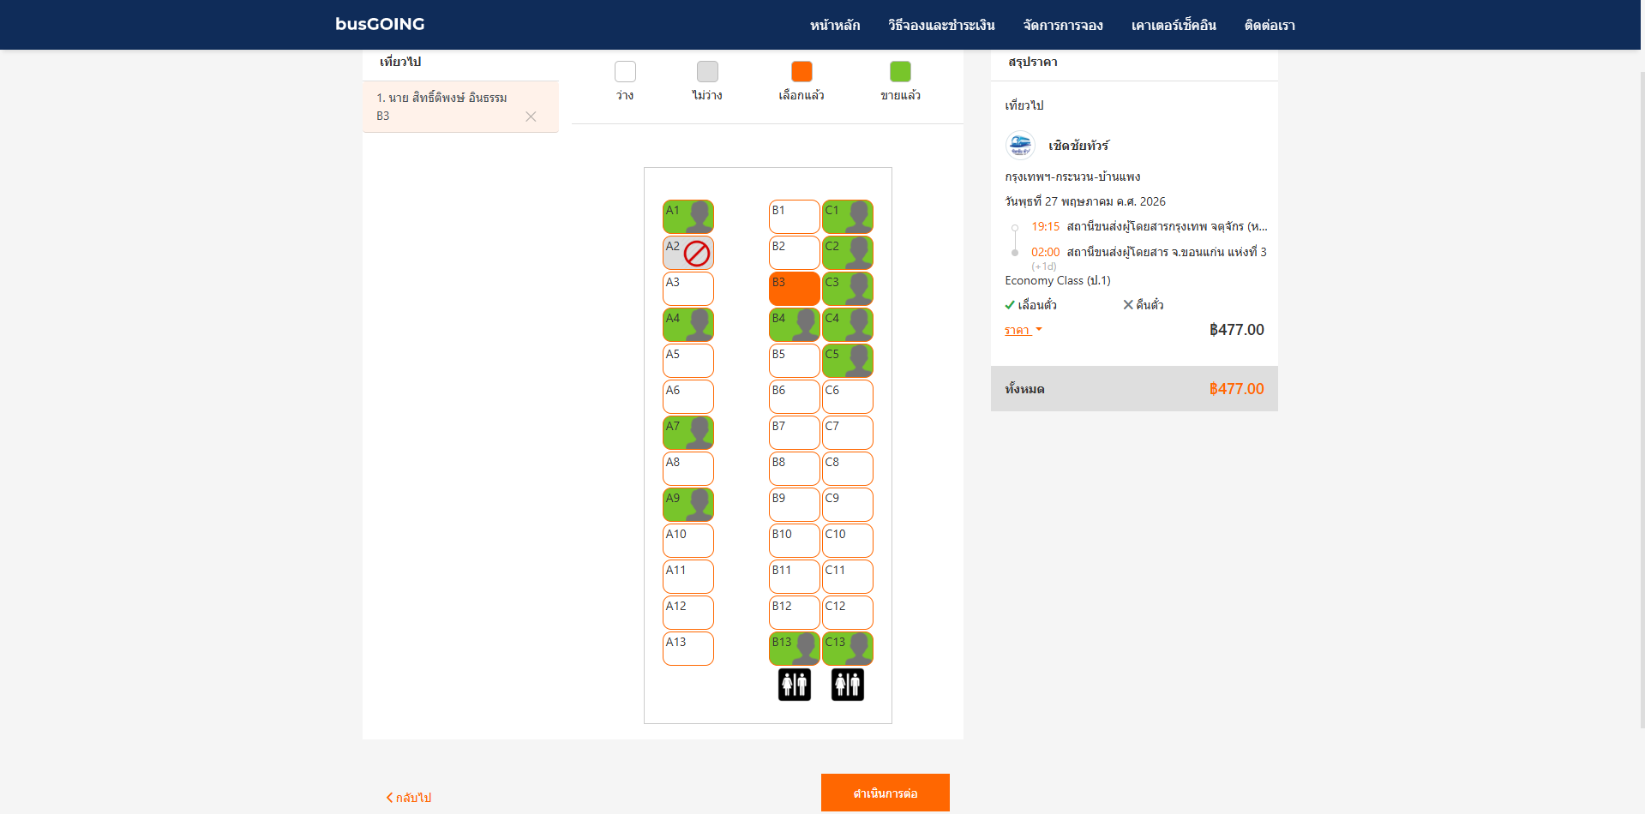Choose available seat B6

pyautogui.click(x=795, y=397)
